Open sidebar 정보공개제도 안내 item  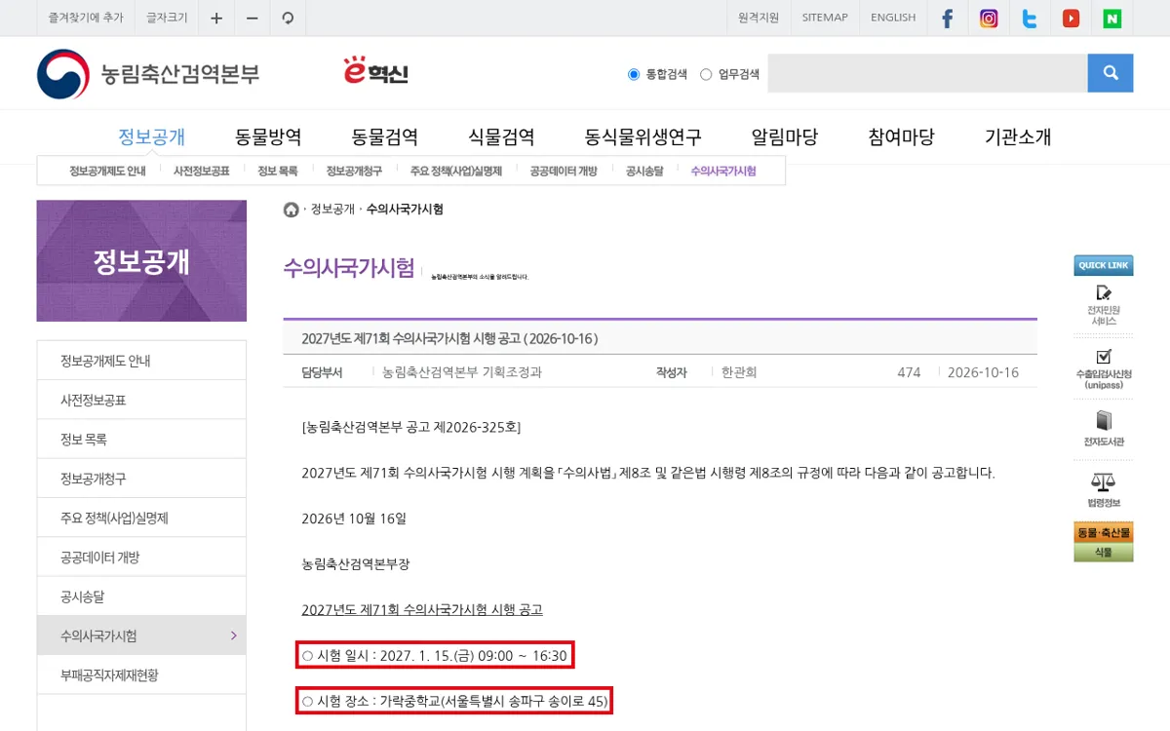[x=141, y=361]
